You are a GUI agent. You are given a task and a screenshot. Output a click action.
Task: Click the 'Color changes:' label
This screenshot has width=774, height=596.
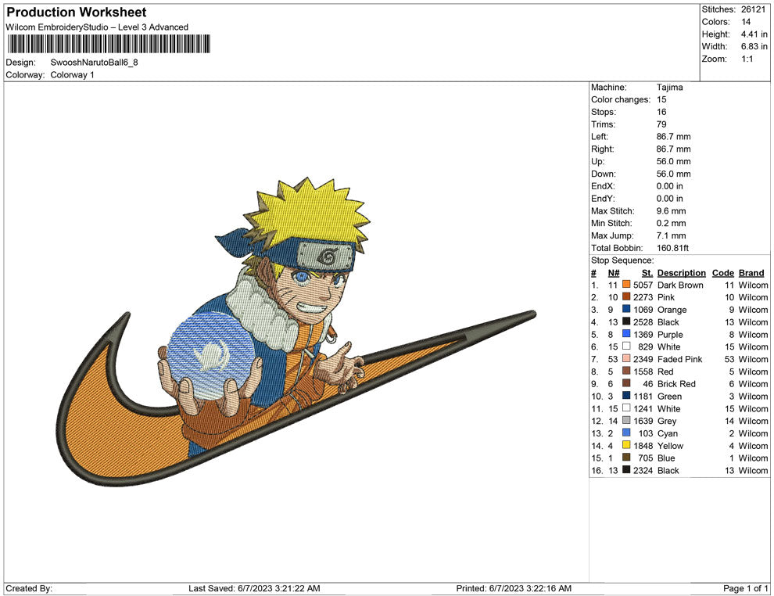tap(621, 99)
